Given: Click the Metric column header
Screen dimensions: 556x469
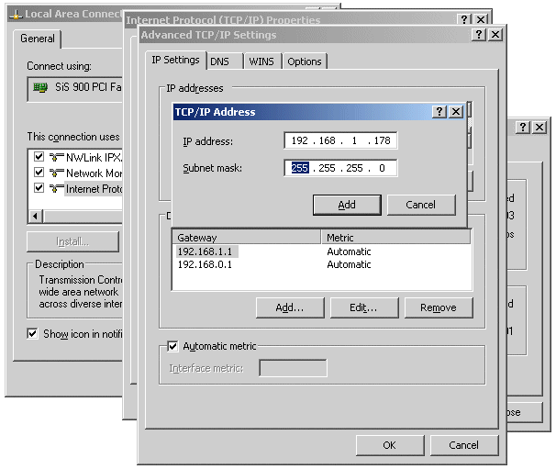Looking at the screenshot, I should click(x=396, y=238).
